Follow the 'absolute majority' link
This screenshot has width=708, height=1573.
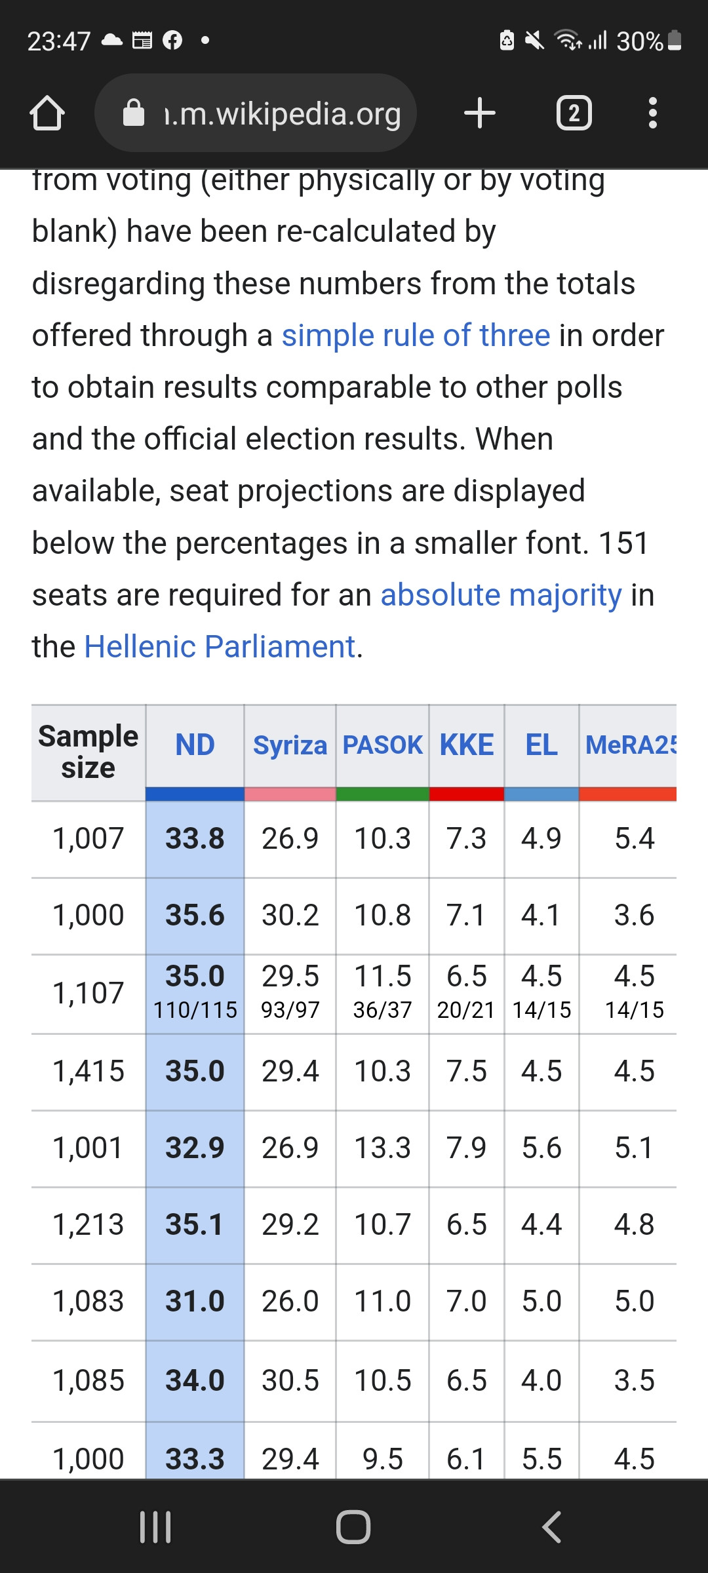pyautogui.click(x=501, y=595)
